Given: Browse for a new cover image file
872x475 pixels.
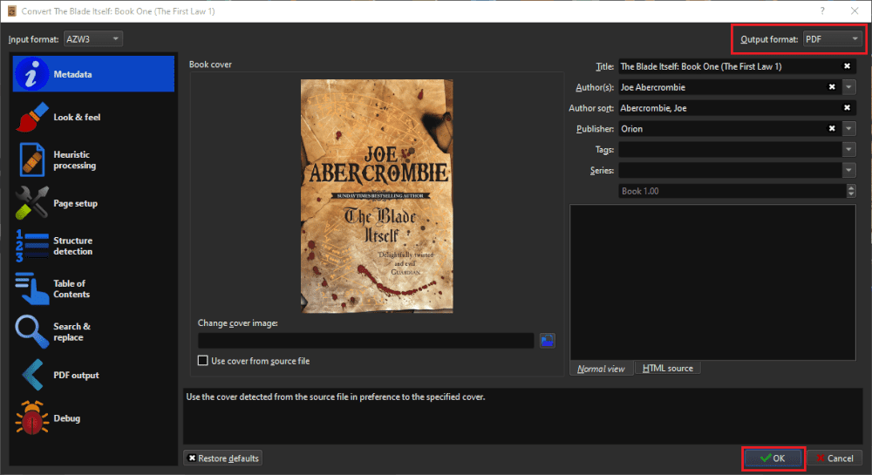Looking at the screenshot, I should [x=548, y=341].
